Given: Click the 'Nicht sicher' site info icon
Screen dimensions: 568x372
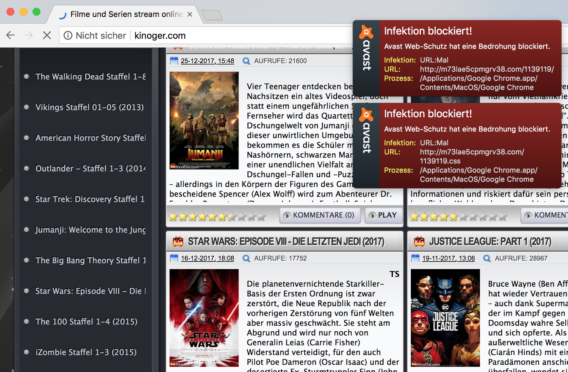Looking at the screenshot, I should tap(68, 35).
